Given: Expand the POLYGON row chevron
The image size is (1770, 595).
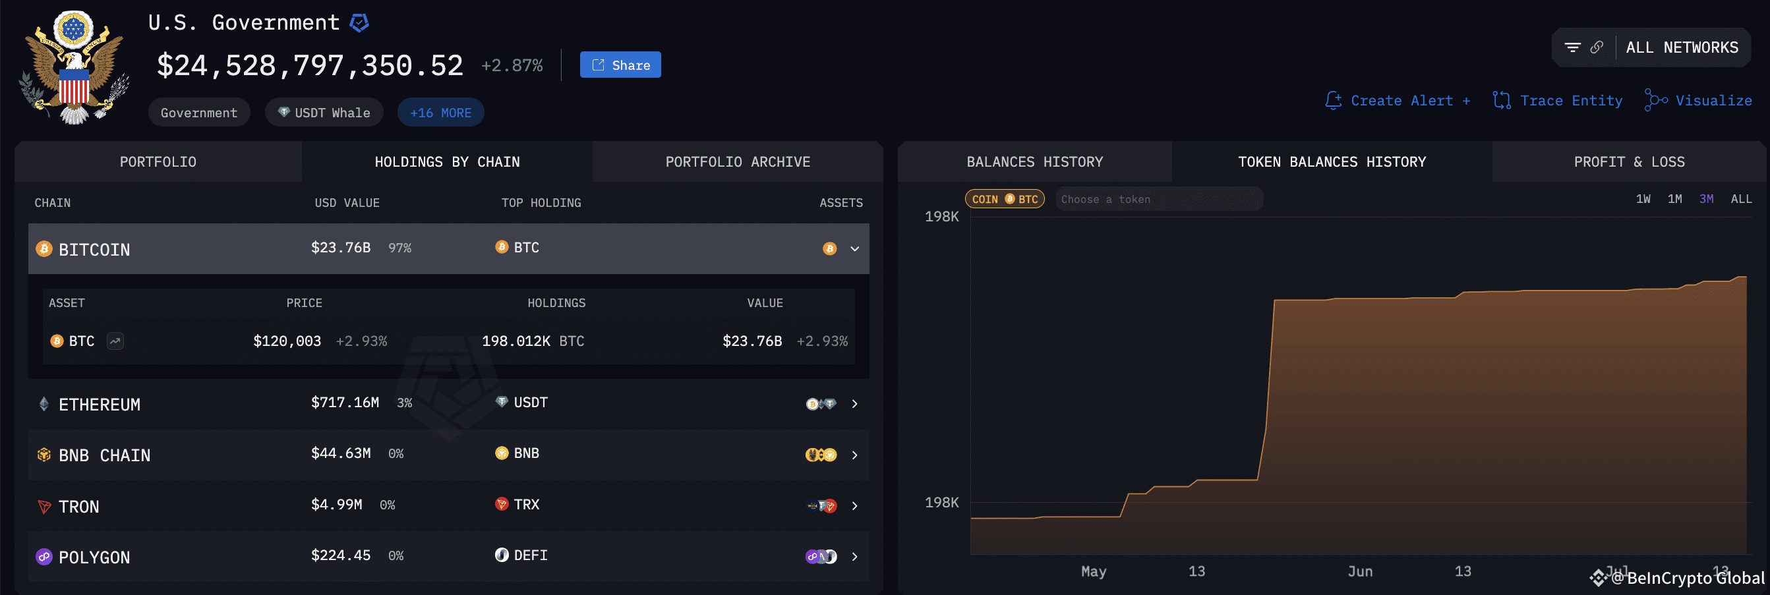Looking at the screenshot, I should 855,557.
